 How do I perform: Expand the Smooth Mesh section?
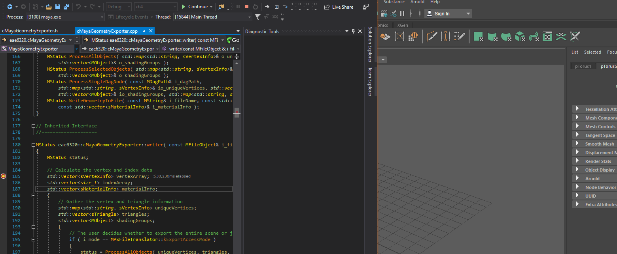coord(594,144)
